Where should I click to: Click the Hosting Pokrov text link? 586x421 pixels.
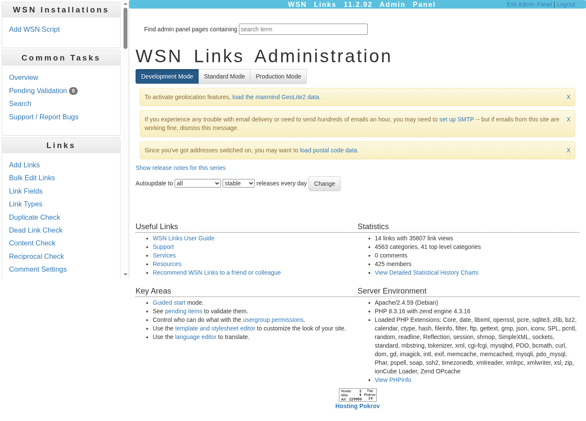357,406
